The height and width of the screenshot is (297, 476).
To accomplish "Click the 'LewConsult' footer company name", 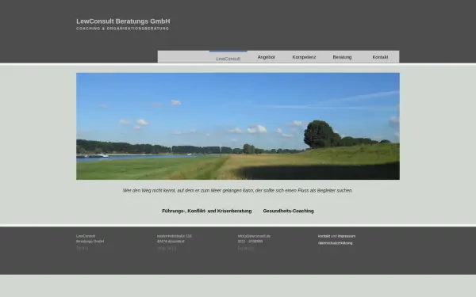I will (x=86, y=236).
